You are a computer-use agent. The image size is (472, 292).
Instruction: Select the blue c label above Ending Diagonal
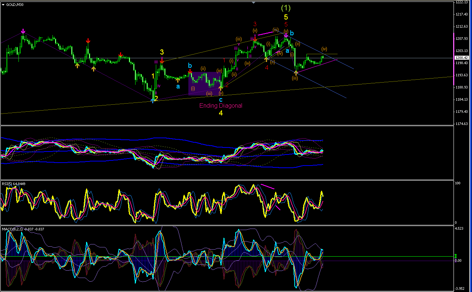pos(220,100)
